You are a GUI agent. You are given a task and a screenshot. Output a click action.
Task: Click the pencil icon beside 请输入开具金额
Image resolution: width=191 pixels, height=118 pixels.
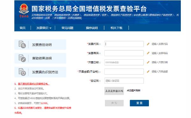pos(148,71)
